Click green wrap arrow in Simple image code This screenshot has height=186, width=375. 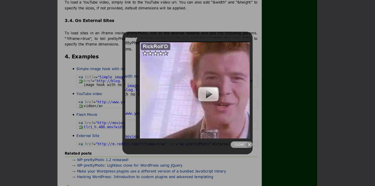point(81,81)
